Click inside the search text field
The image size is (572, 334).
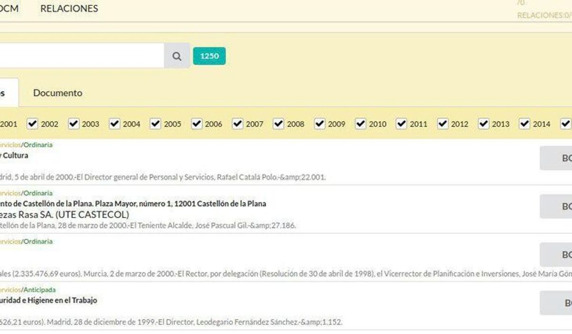coord(82,56)
